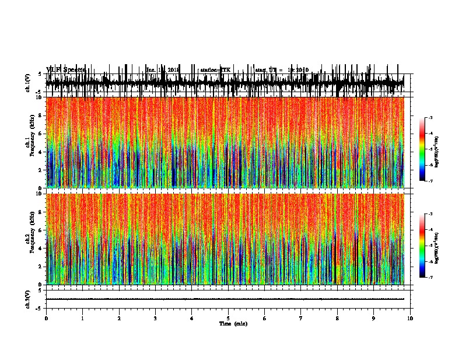Click the -7 label on ch.1 colorbar
The width and height of the screenshot is (462, 357).
(430, 181)
